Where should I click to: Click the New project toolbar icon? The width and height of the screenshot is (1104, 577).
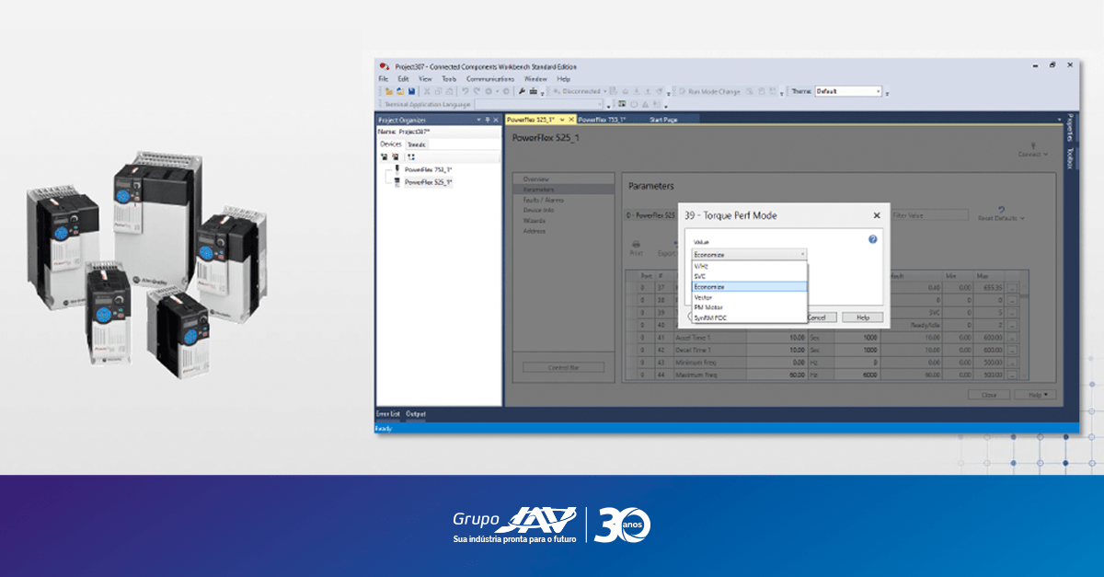point(389,91)
